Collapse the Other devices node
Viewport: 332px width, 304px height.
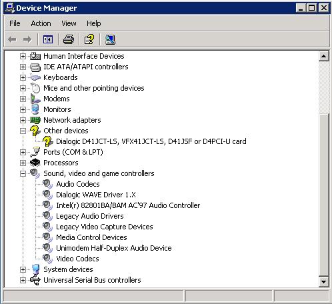point(23,131)
